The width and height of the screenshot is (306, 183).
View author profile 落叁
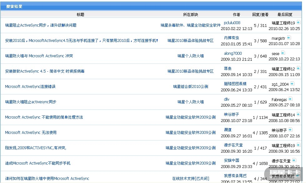(x=228, y=69)
